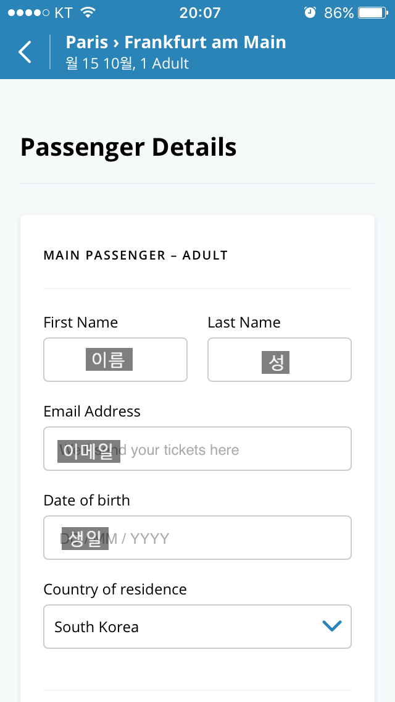Viewport: 395px width, 702px height.
Task: Tap the Wi-Fi icon in the status bar
Action: coord(88,12)
